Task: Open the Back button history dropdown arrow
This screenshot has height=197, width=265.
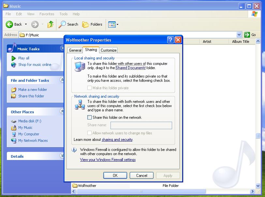Action: [x=26, y=24]
